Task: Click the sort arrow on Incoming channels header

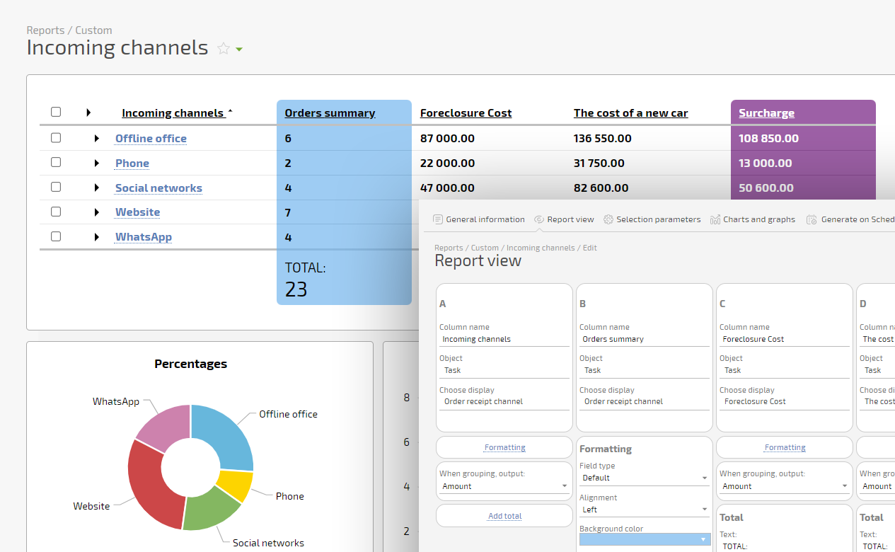Action: 229,112
